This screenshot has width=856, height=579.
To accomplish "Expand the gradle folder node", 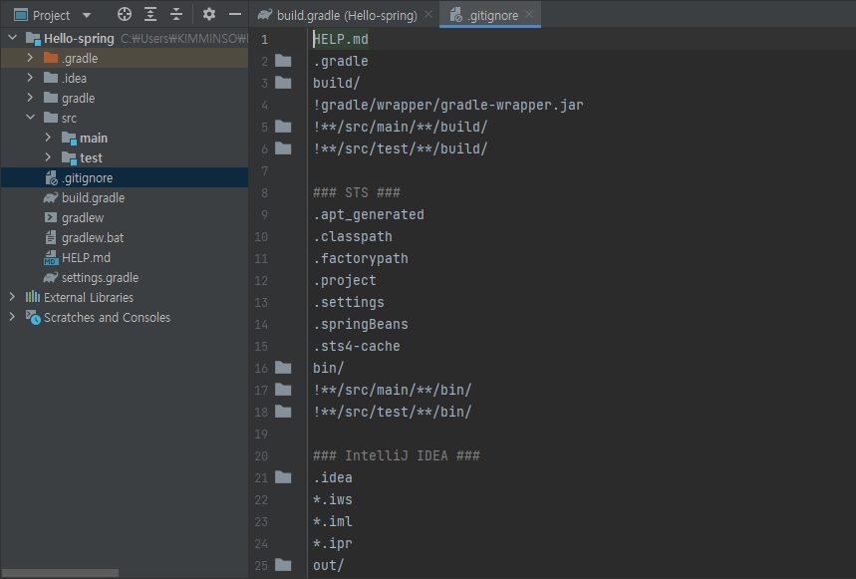I will pos(30,98).
